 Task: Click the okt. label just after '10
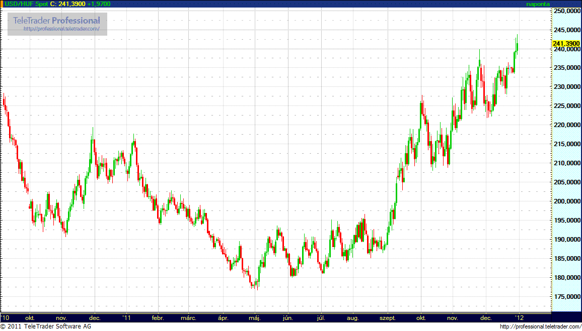click(30, 318)
